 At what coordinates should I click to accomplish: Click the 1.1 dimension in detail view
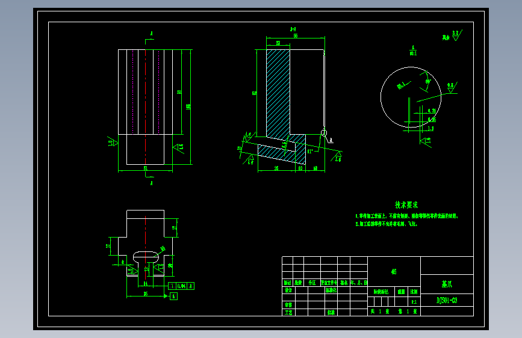click(x=430, y=129)
